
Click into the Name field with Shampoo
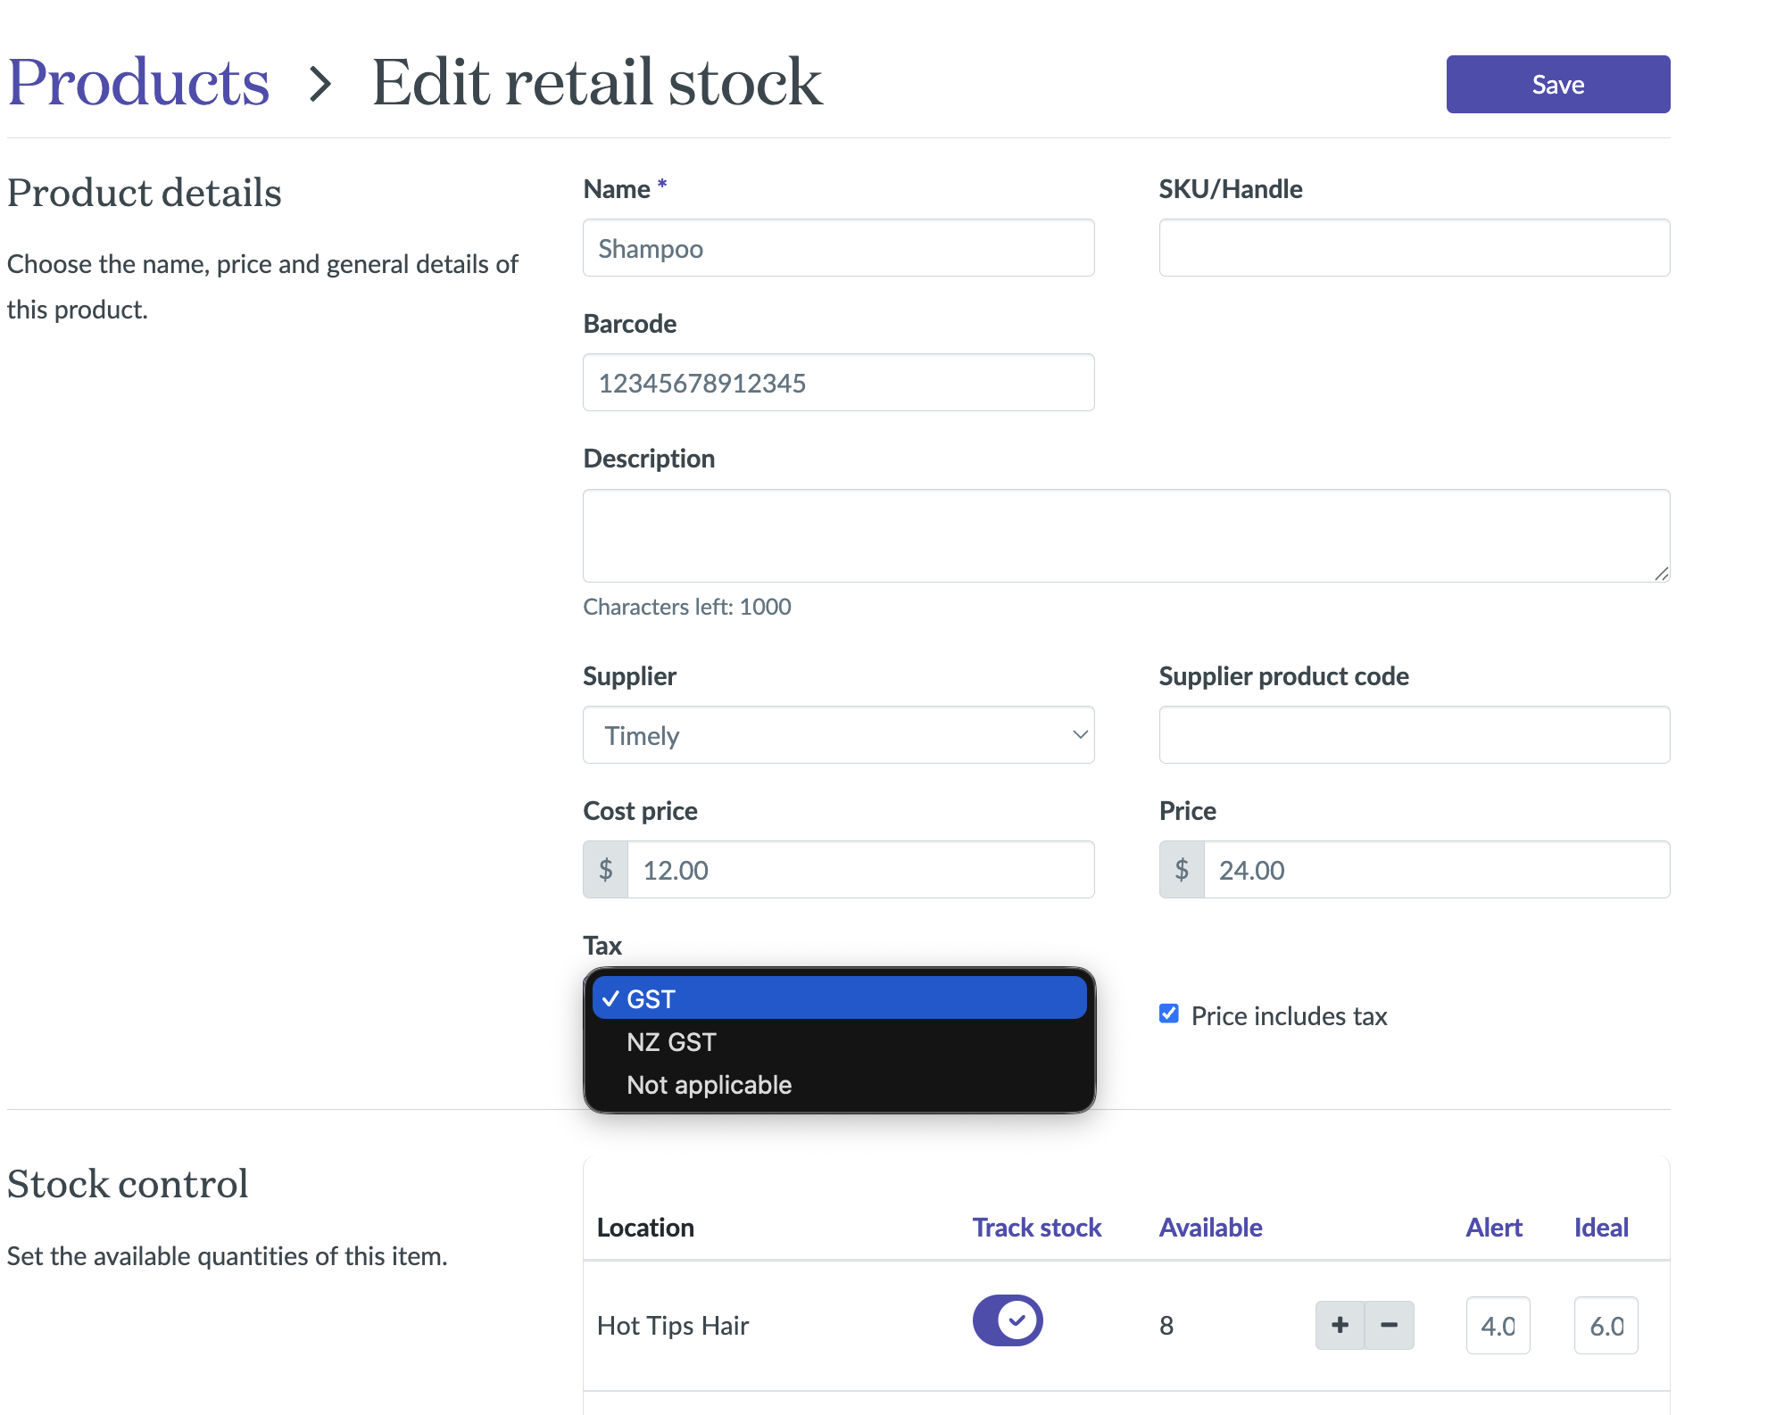(x=838, y=248)
